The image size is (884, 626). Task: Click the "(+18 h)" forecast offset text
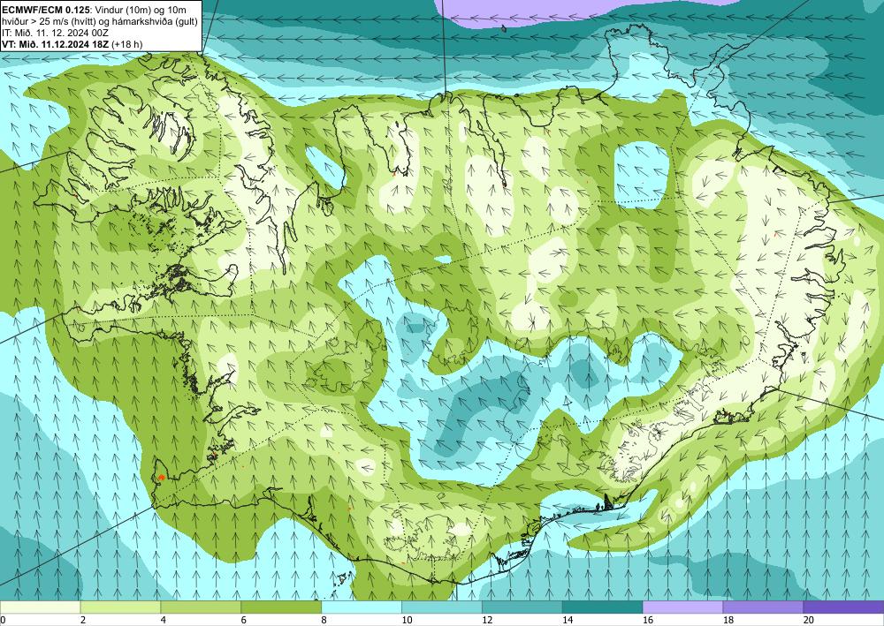click(127, 44)
